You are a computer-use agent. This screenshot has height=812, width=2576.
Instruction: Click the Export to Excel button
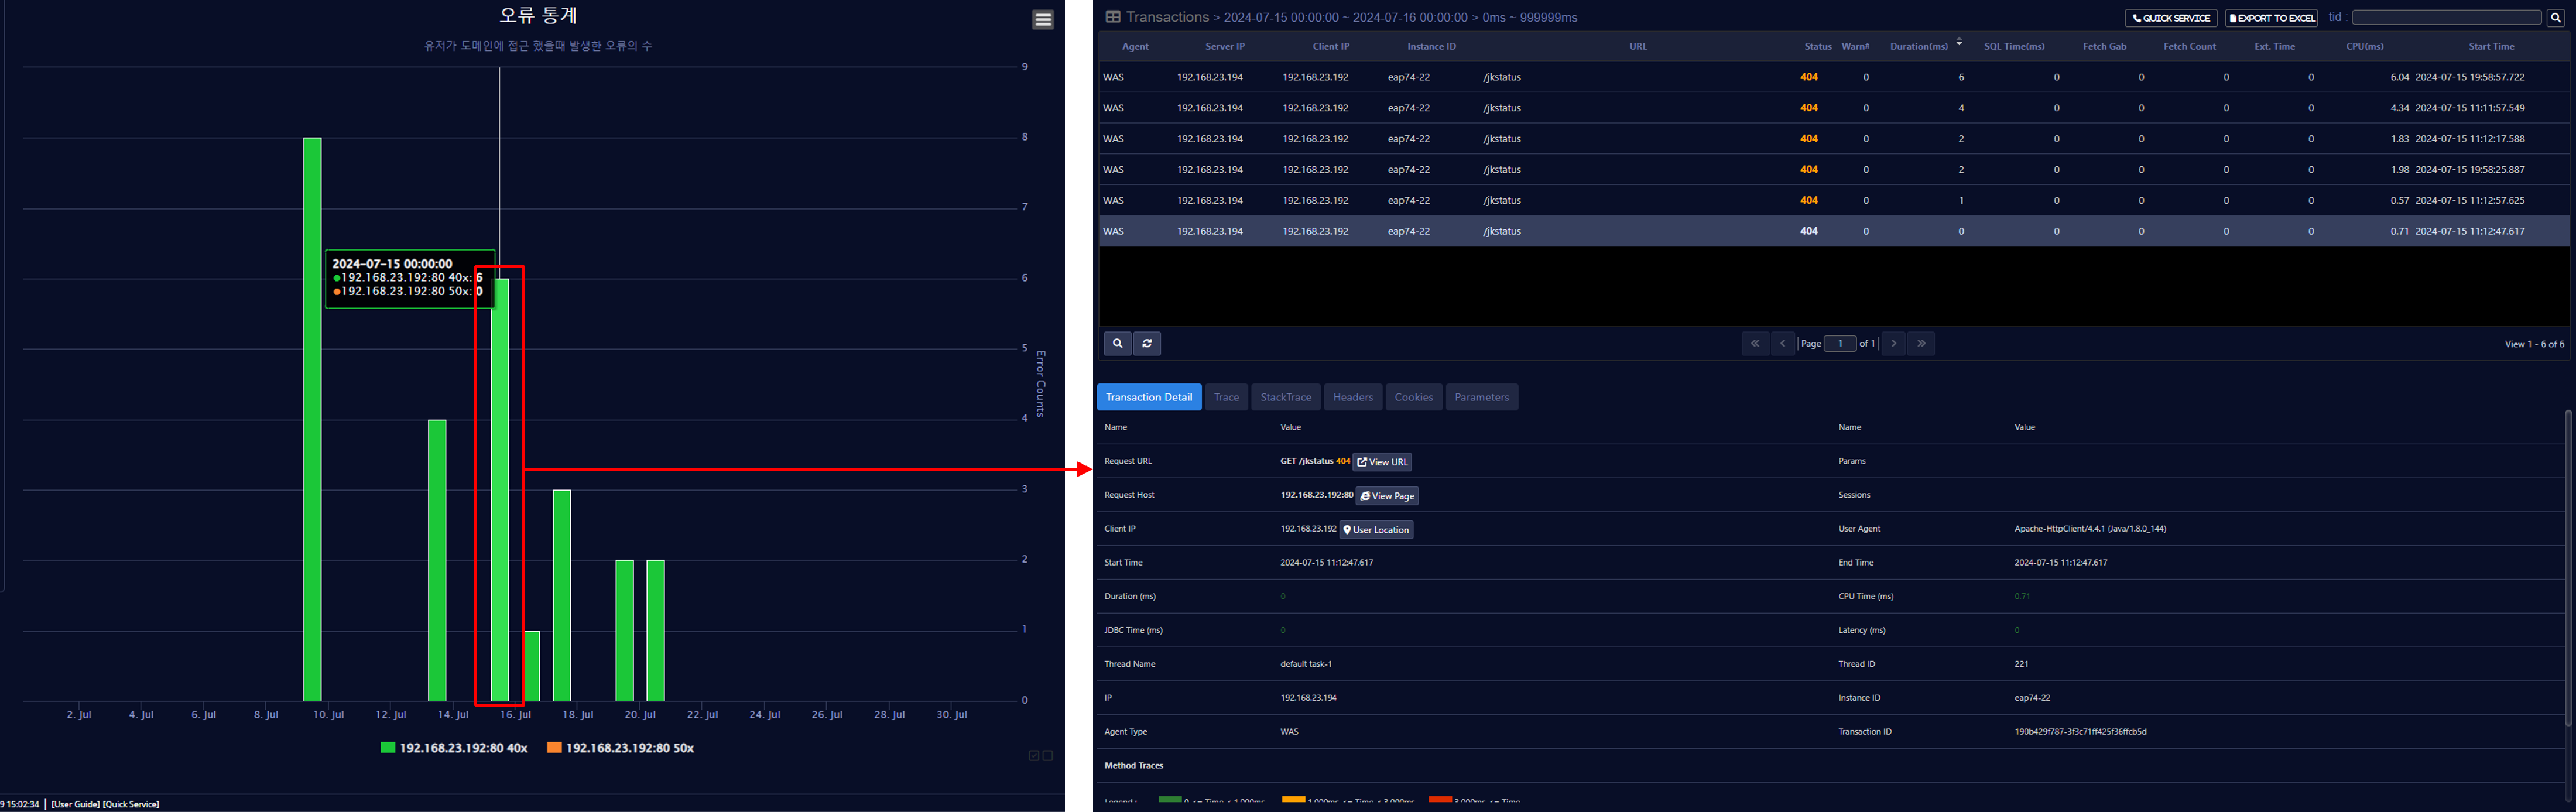[x=2271, y=18]
